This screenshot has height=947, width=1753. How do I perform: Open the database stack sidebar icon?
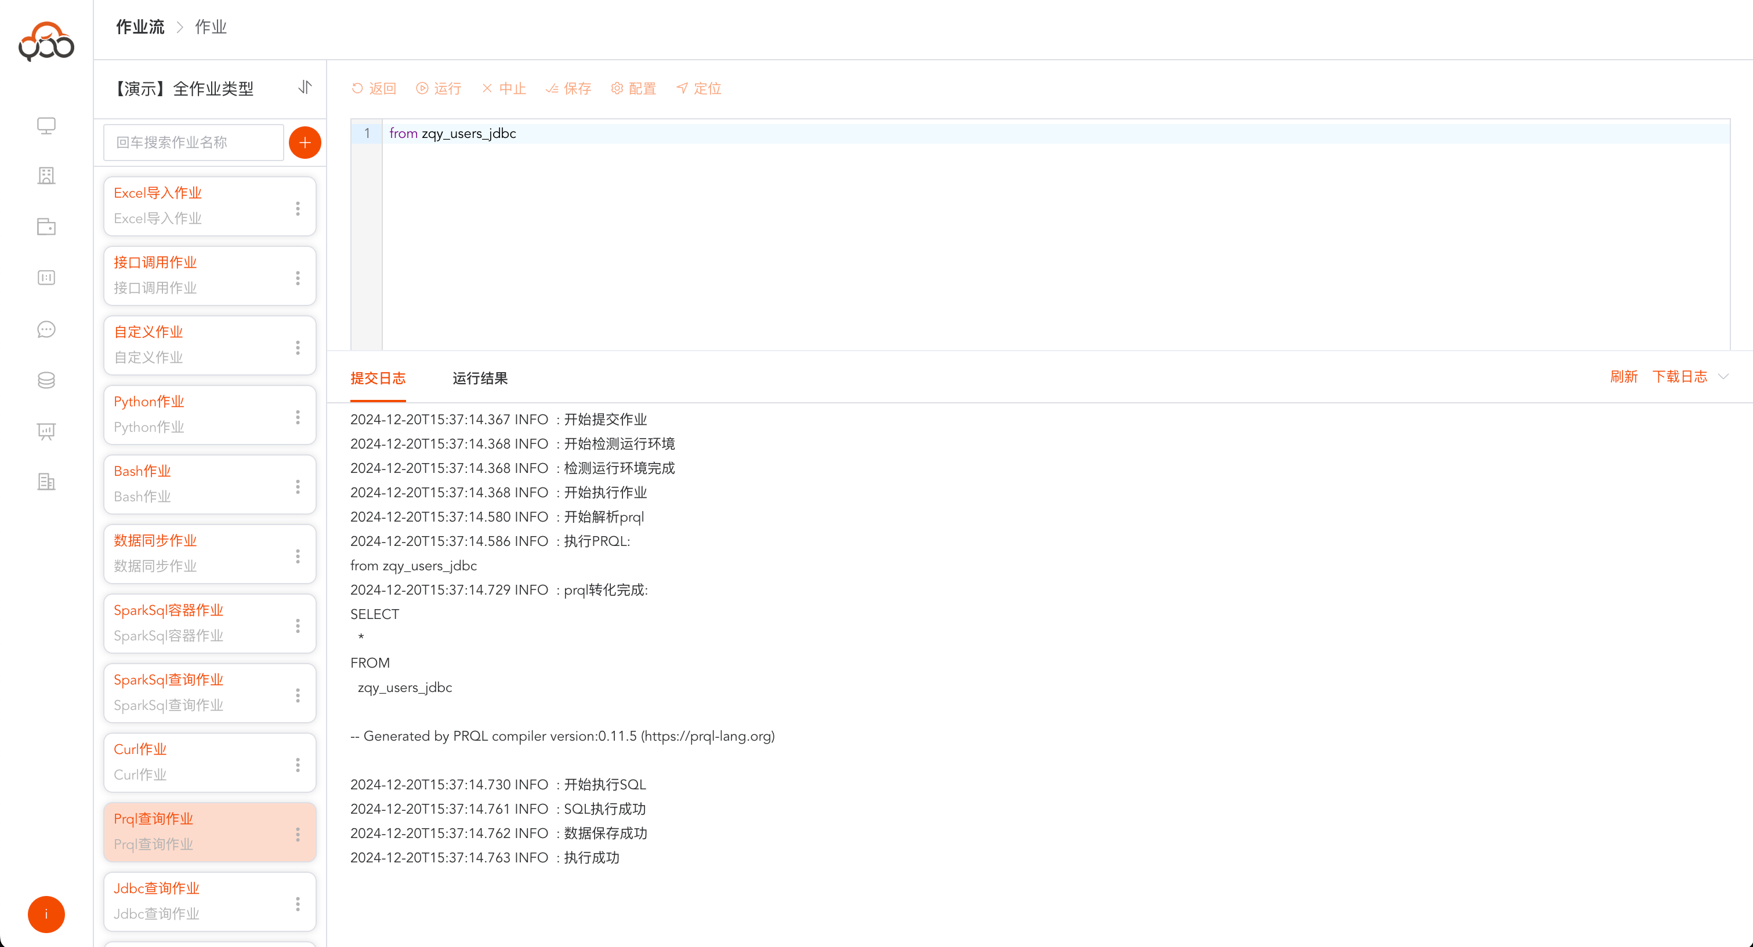click(46, 380)
